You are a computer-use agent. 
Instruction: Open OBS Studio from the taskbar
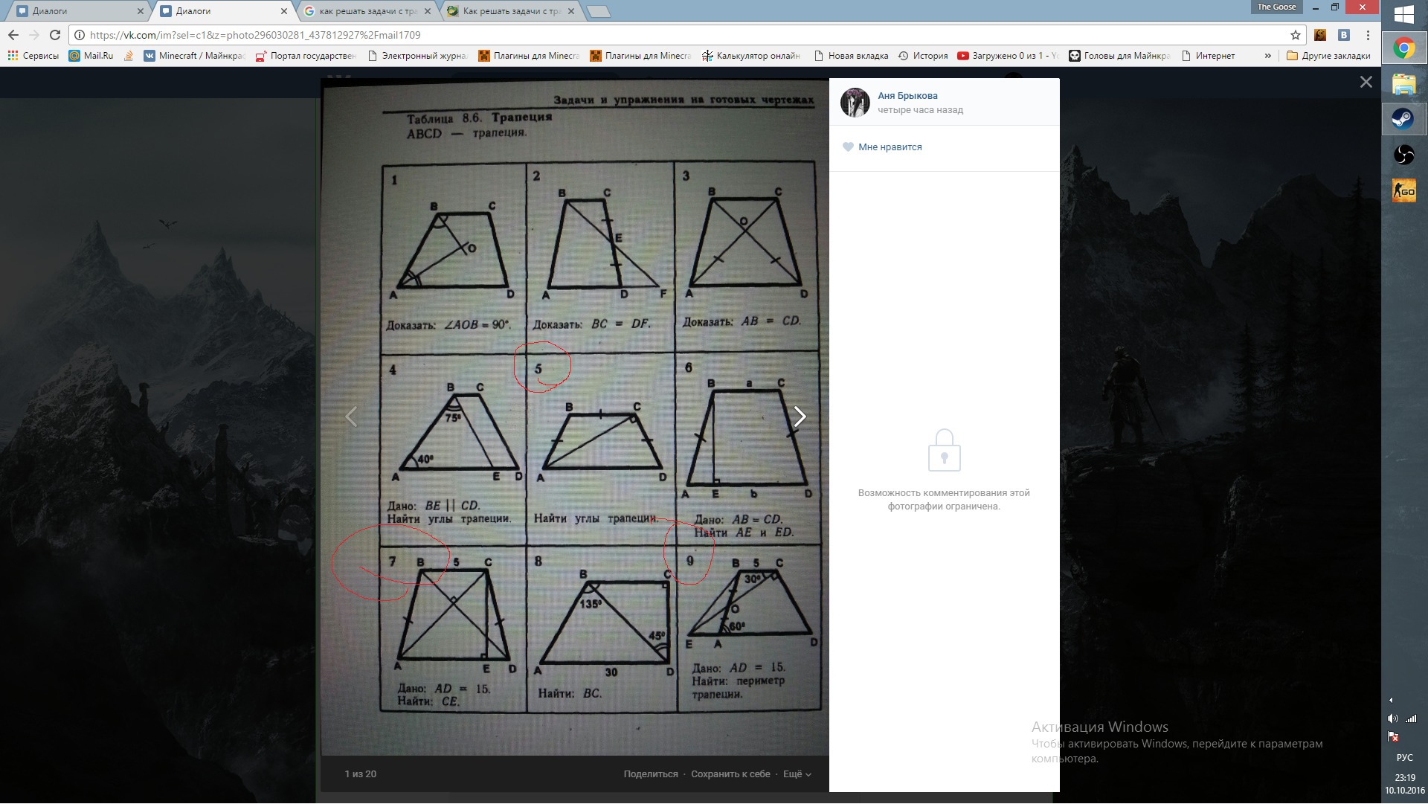coord(1404,154)
